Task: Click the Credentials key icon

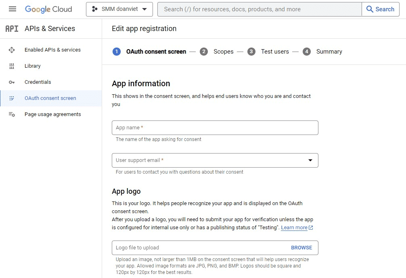Action: tap(12, 82)
